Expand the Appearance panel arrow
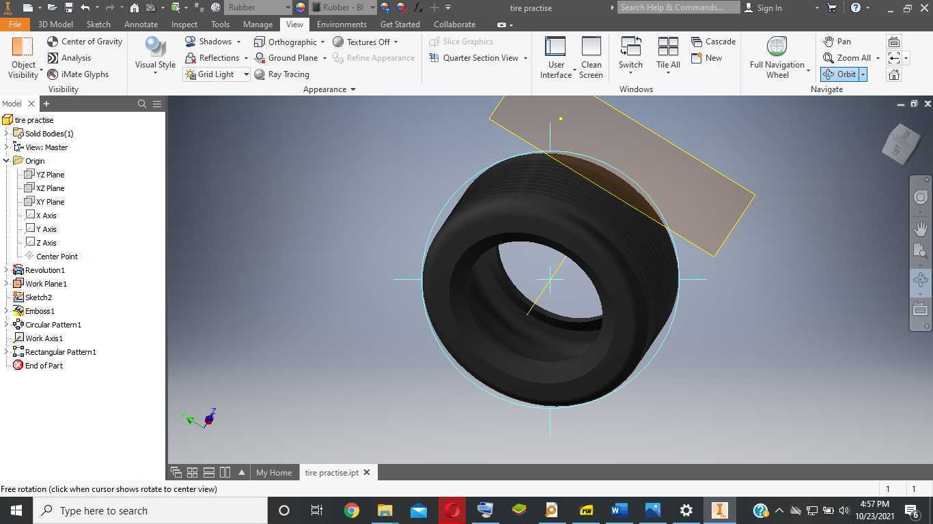 pyautogui.click(x=353, y=89)
